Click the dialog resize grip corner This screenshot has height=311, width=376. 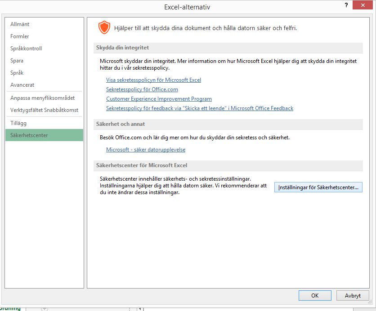(x=370, y=302)
